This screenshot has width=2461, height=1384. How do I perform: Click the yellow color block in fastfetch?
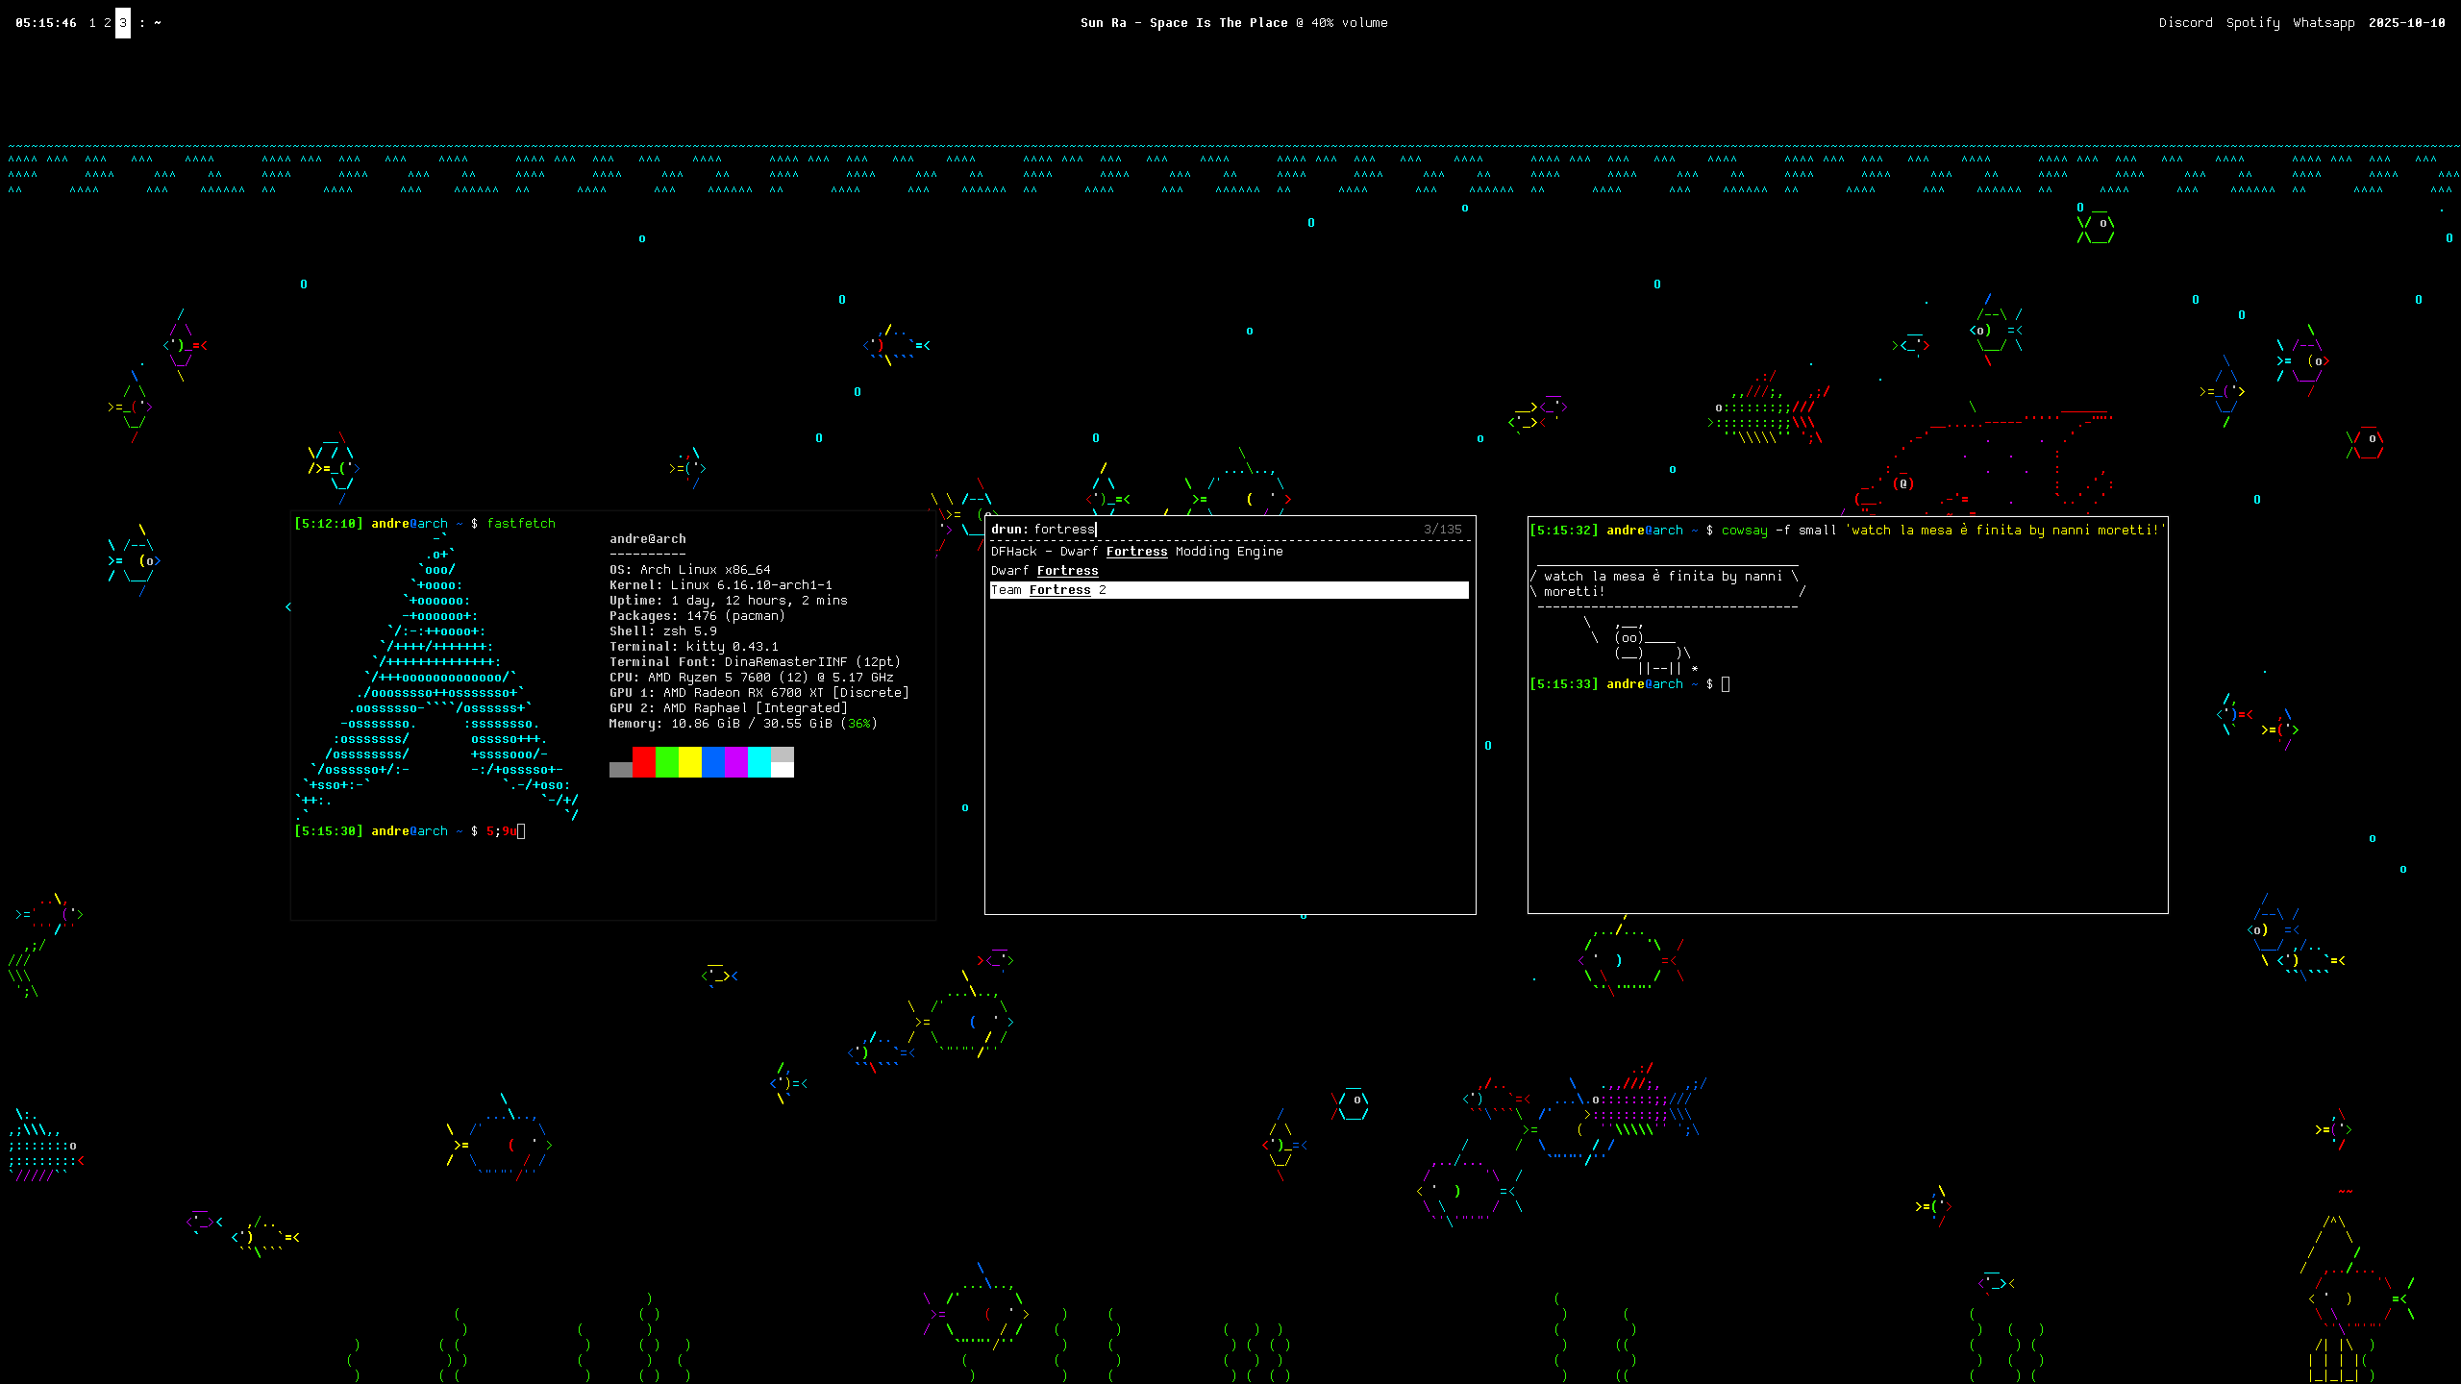click(690, 762)
